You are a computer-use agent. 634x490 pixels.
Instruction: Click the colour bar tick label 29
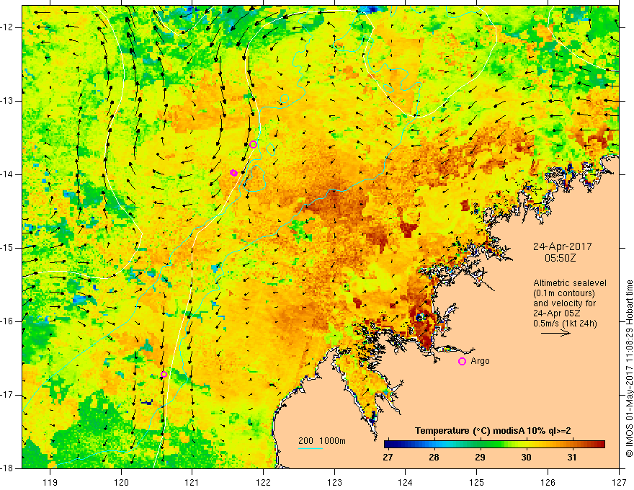pos(480,458)
